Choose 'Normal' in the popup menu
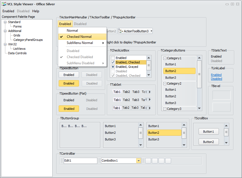 tap(82, 31)
